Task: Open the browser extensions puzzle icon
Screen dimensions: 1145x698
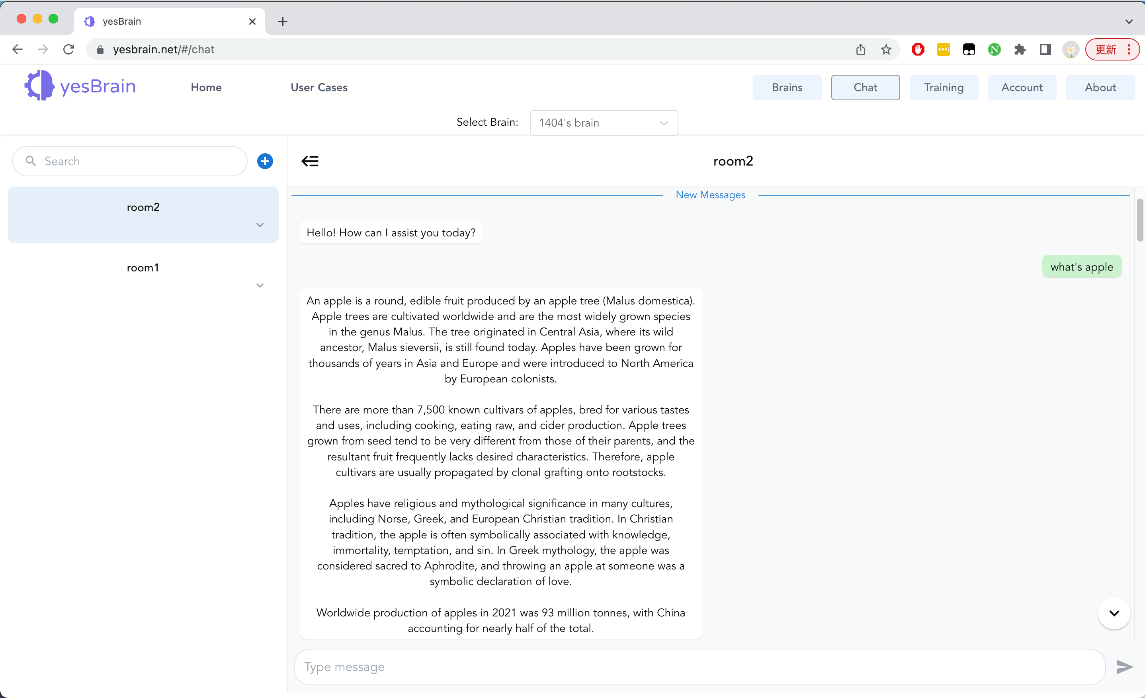Action: coord(1020,49)
